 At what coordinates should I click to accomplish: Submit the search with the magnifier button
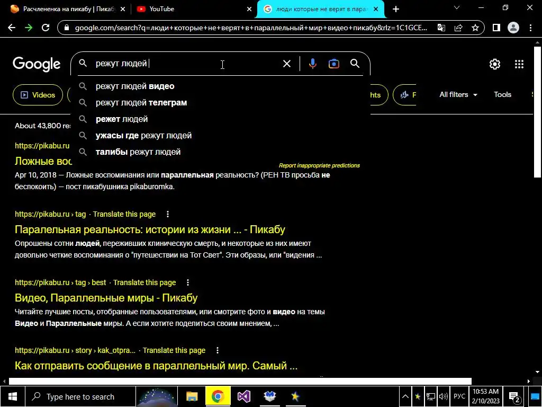click(355, 64)
